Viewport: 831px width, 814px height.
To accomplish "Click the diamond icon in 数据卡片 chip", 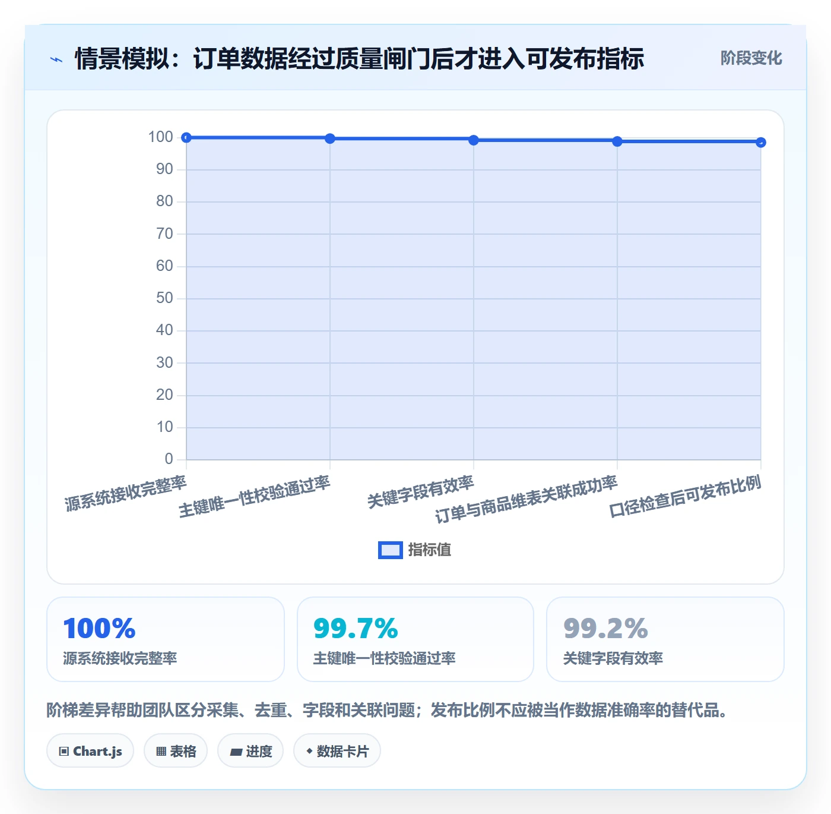I will (x=309, y=751).
